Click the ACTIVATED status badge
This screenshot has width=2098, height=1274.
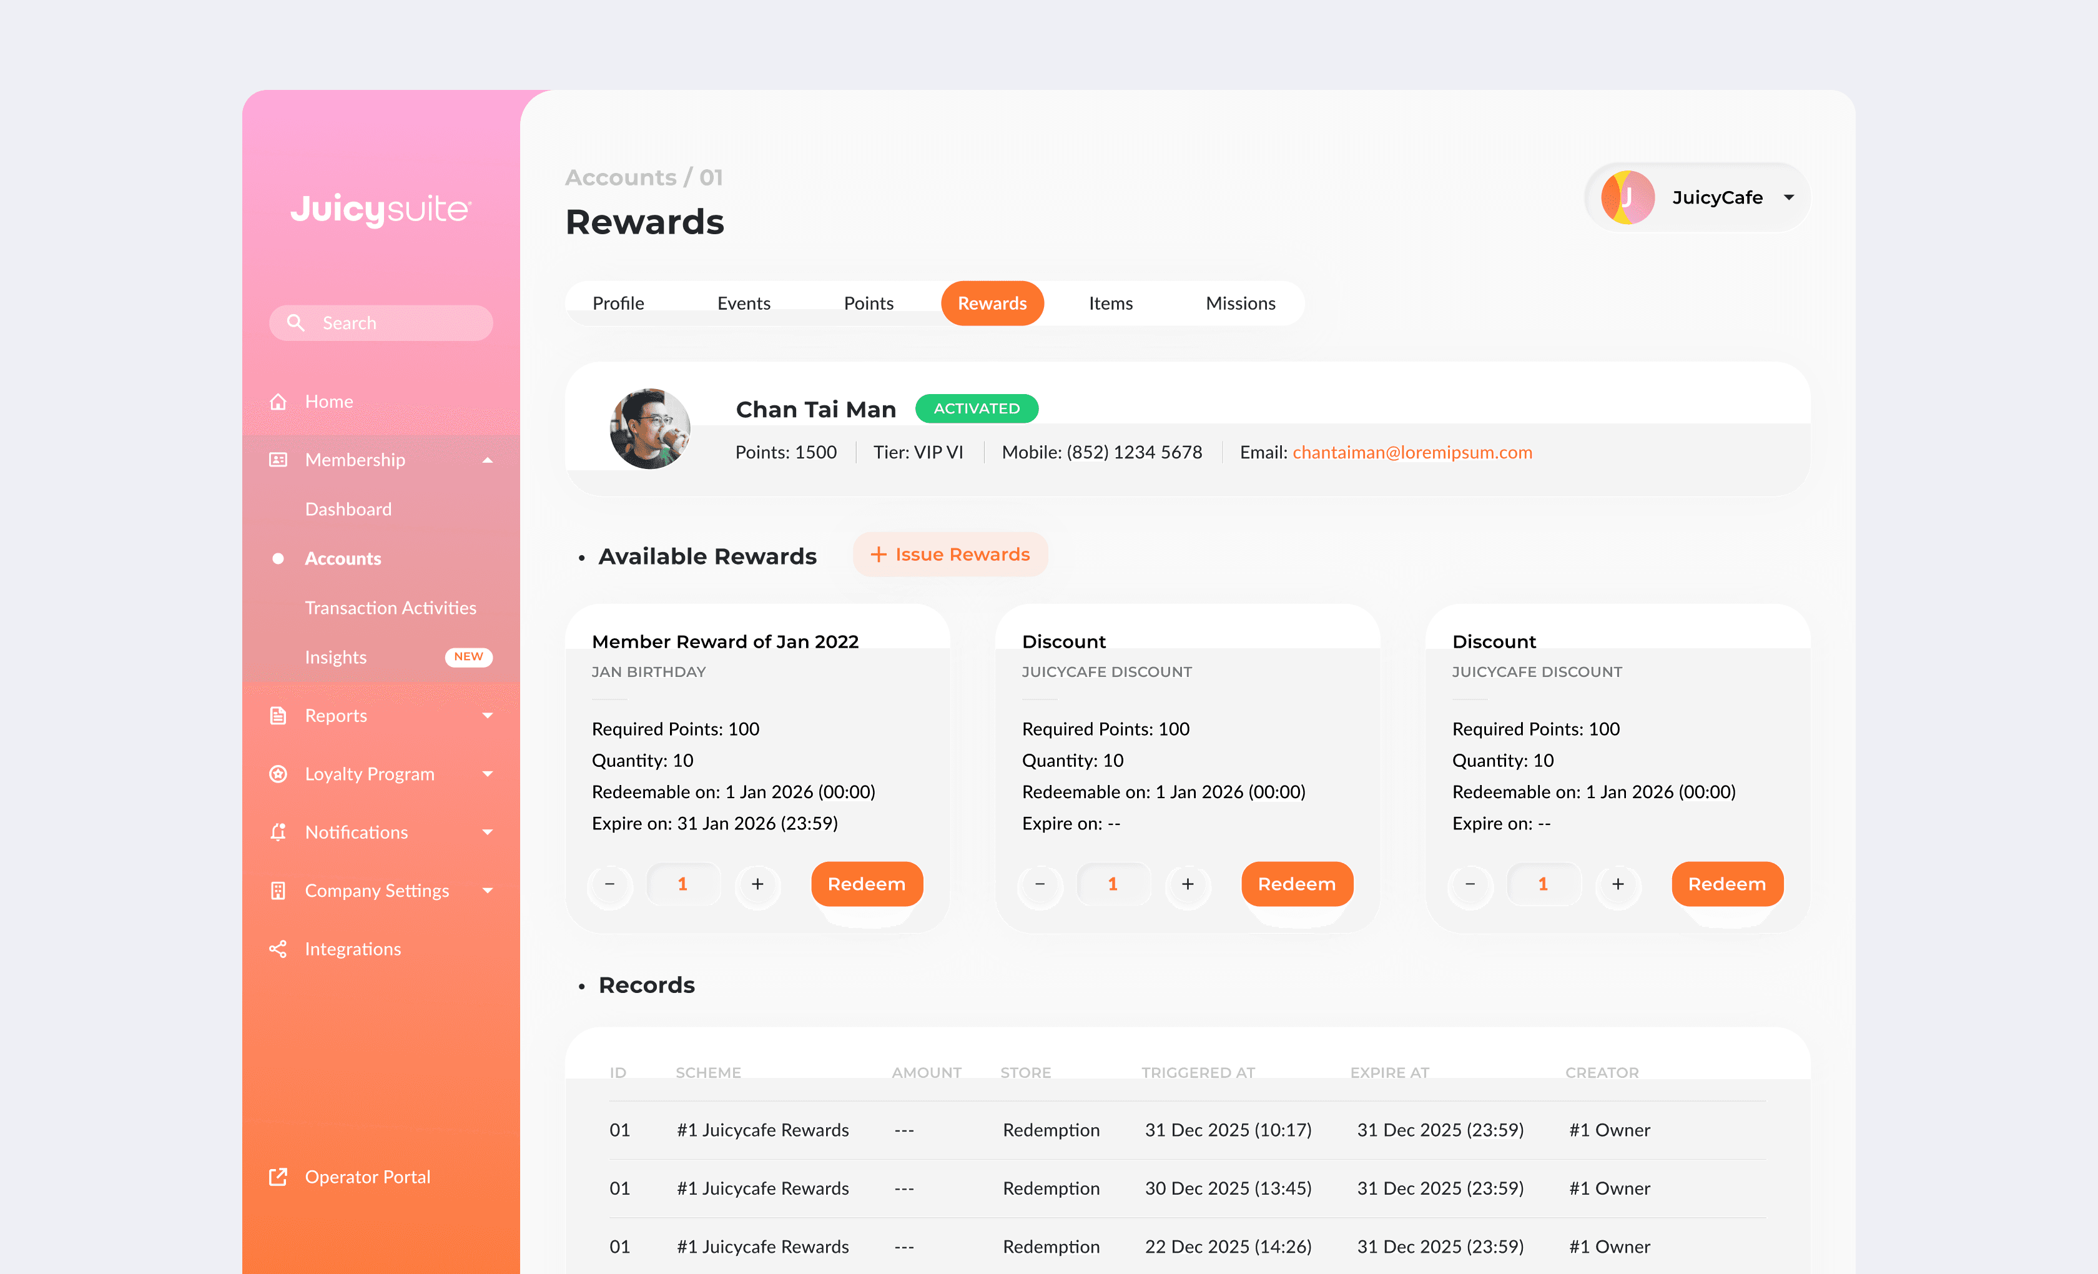point(977,409)
